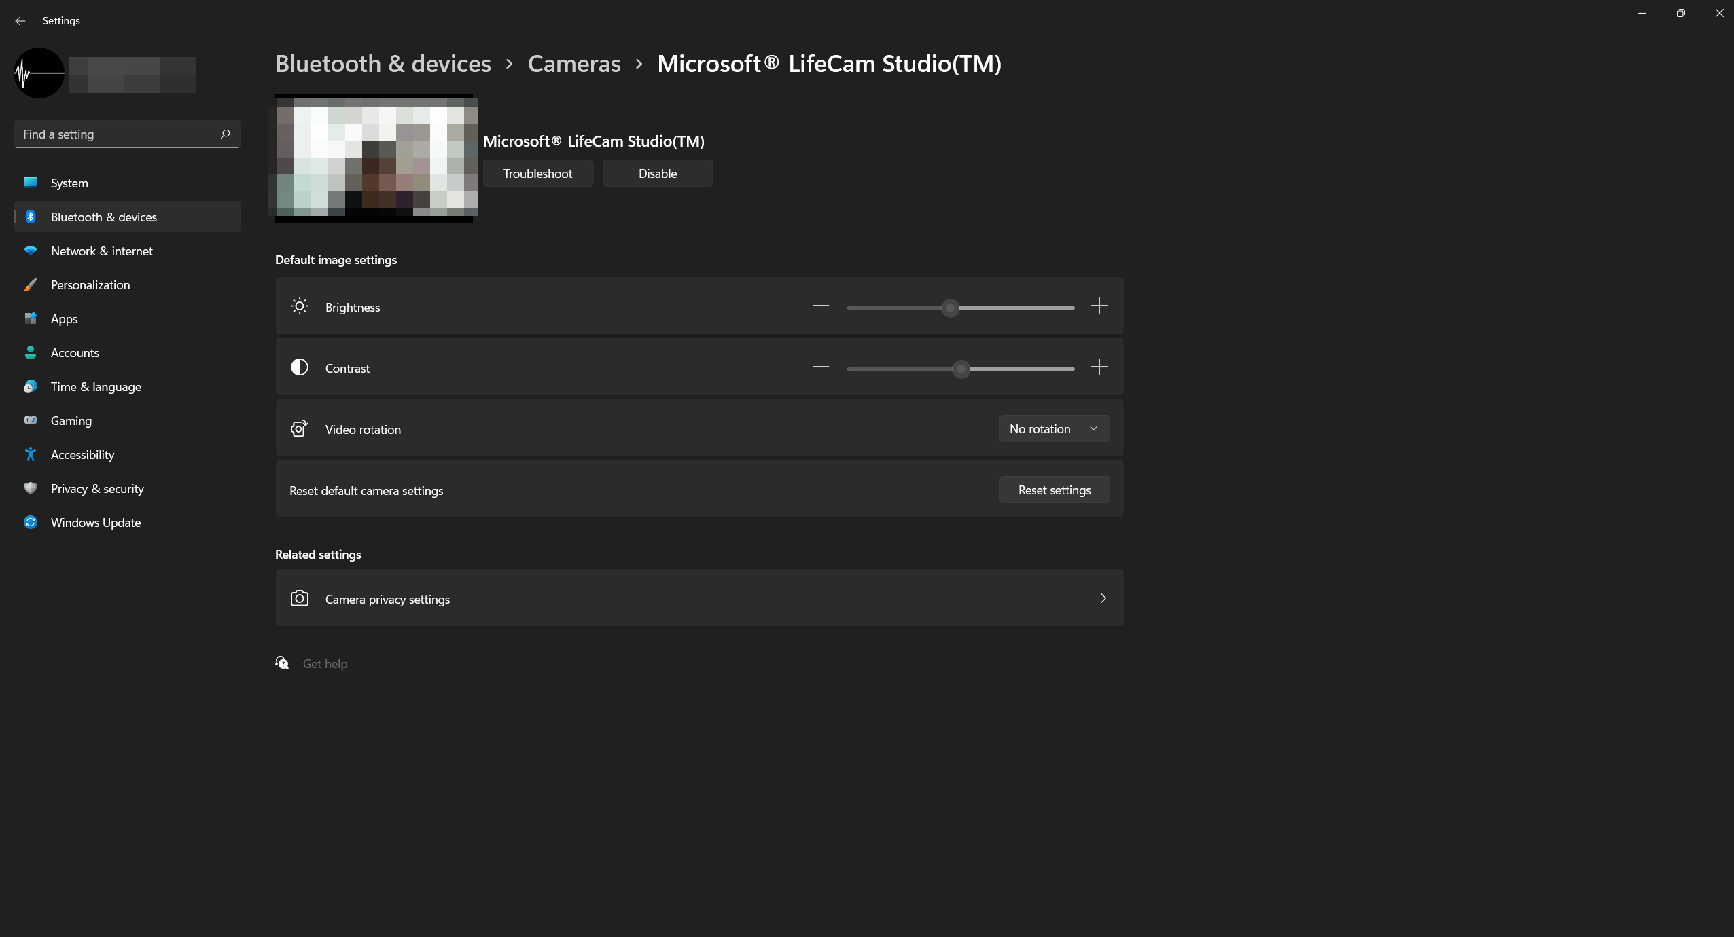1734x937 pixels.
Task: Disable the LifeCam Studio camera
Action: (x=658, y=173)
